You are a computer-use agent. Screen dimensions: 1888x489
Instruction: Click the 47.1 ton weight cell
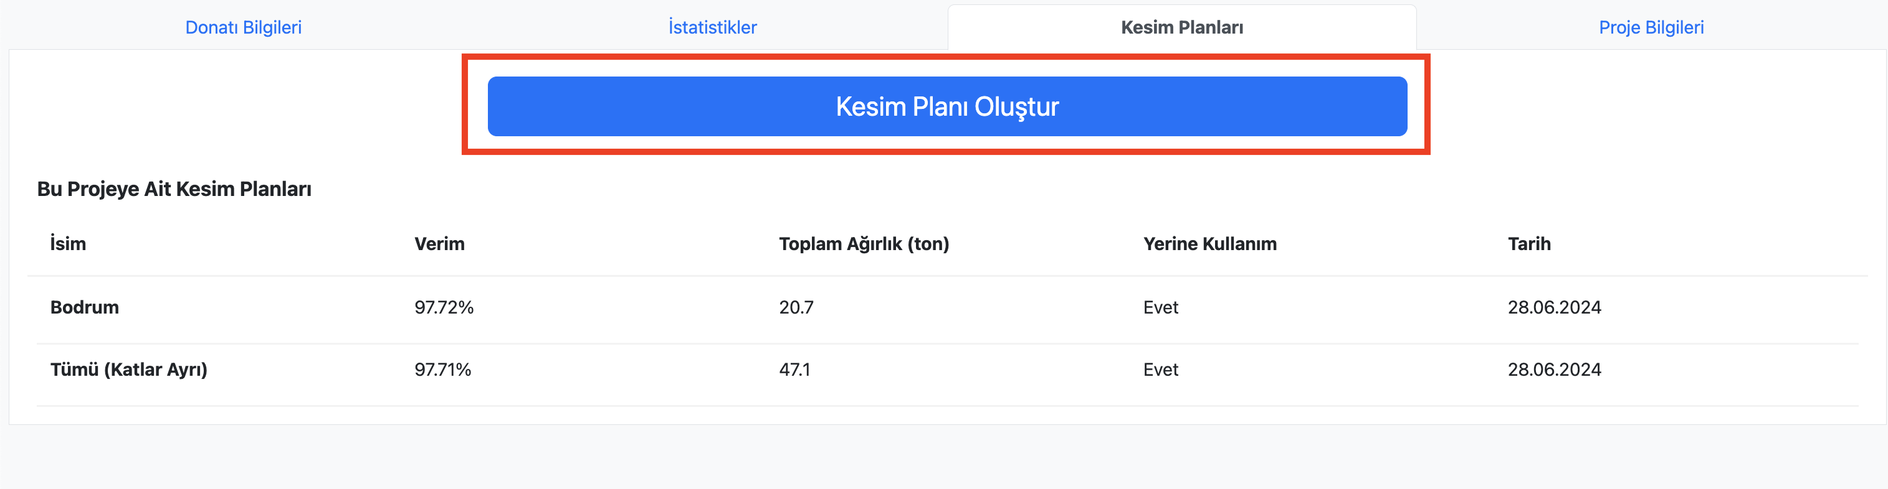[x=794, y=370]
